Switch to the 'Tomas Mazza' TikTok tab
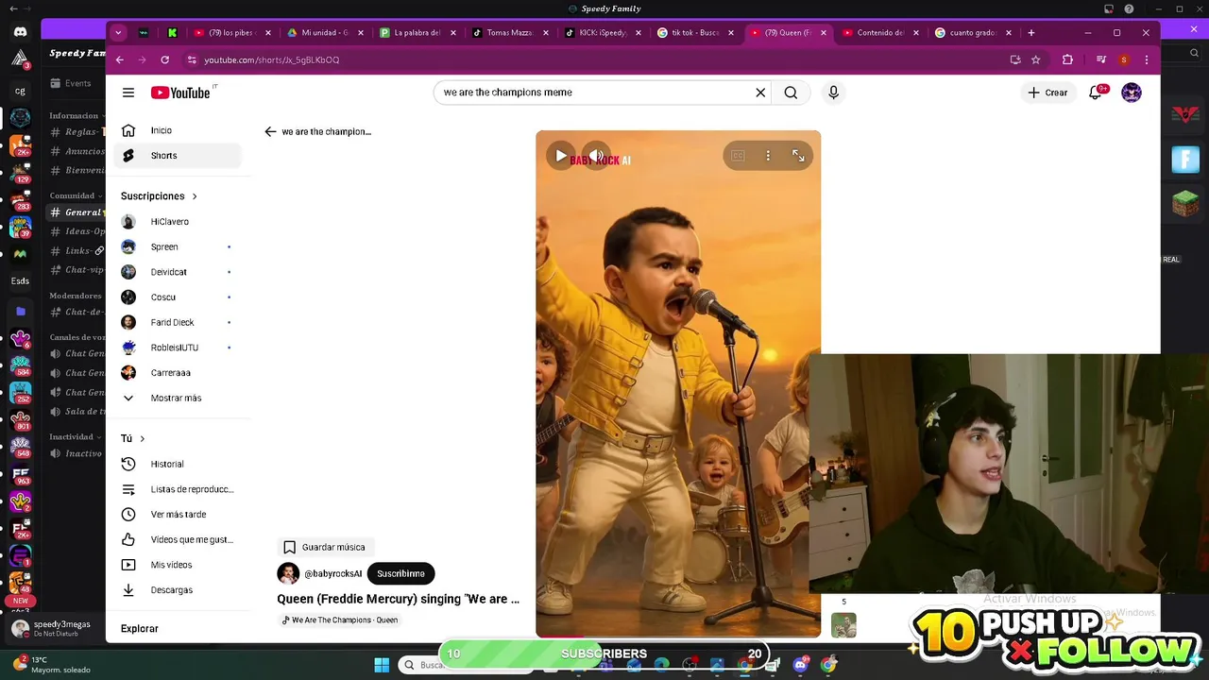 pos(510,32)
